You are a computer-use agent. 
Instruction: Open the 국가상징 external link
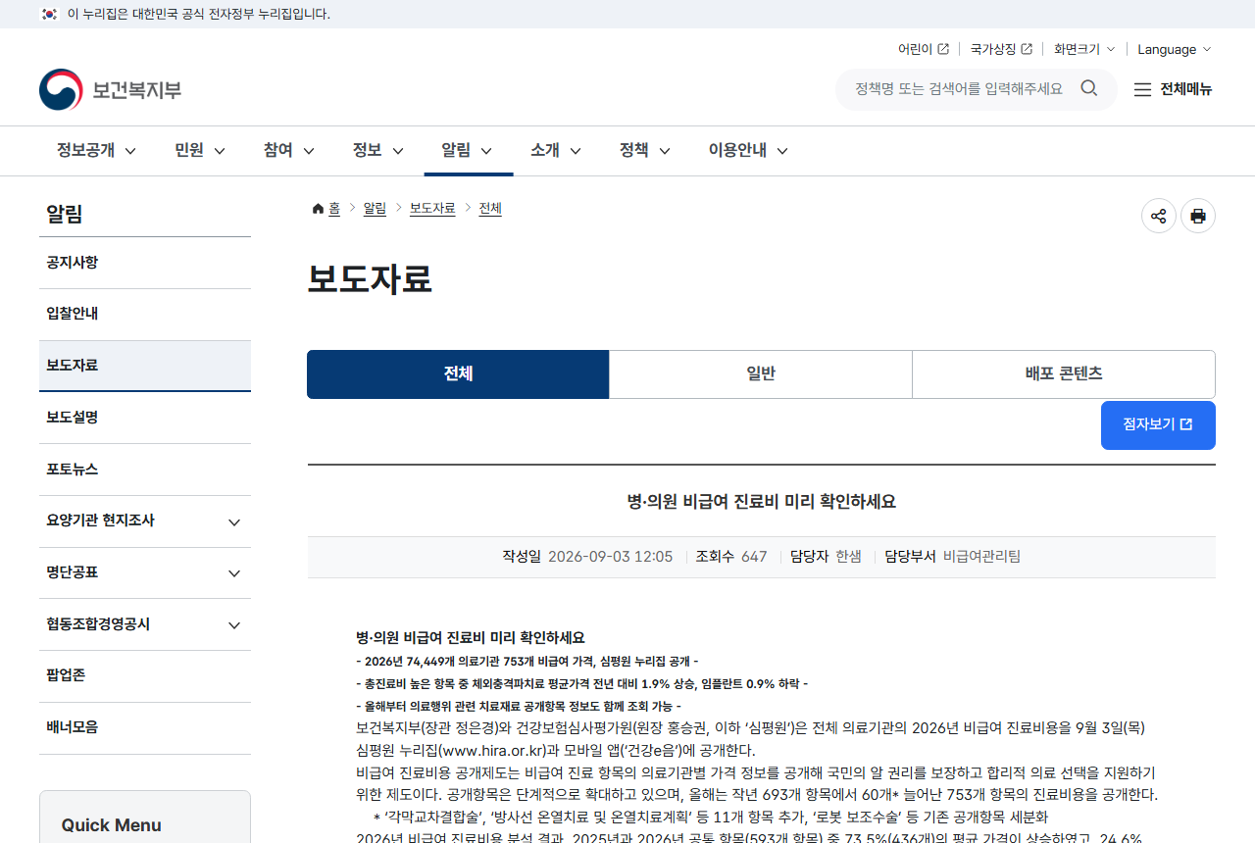click(1001, 49)
